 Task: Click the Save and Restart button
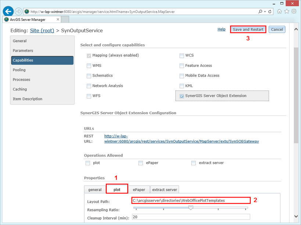(248, 29)
